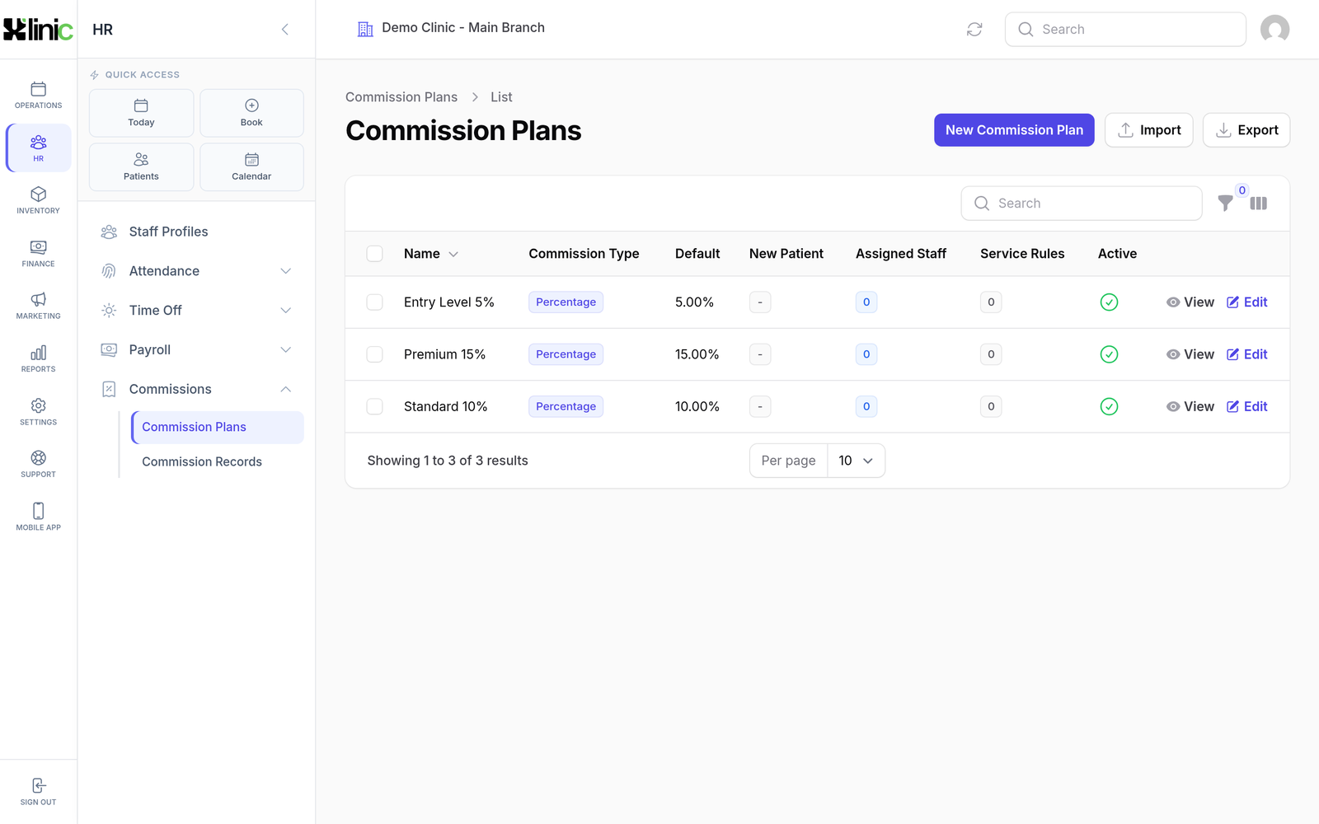This screenshot has height=824, width=1319.
Task: Click the Import button
Action: click(x=1149, y=130)
